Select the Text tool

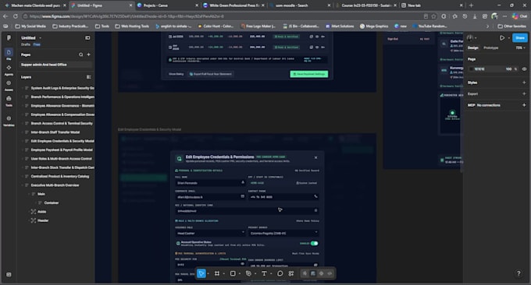[264, 273]
